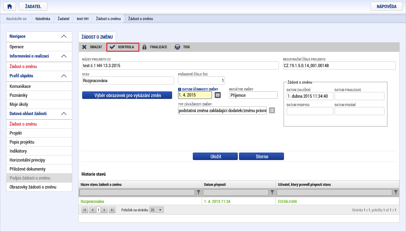
Task: Print using the Tisk toolbar item
Action: (x=183, y=47)
